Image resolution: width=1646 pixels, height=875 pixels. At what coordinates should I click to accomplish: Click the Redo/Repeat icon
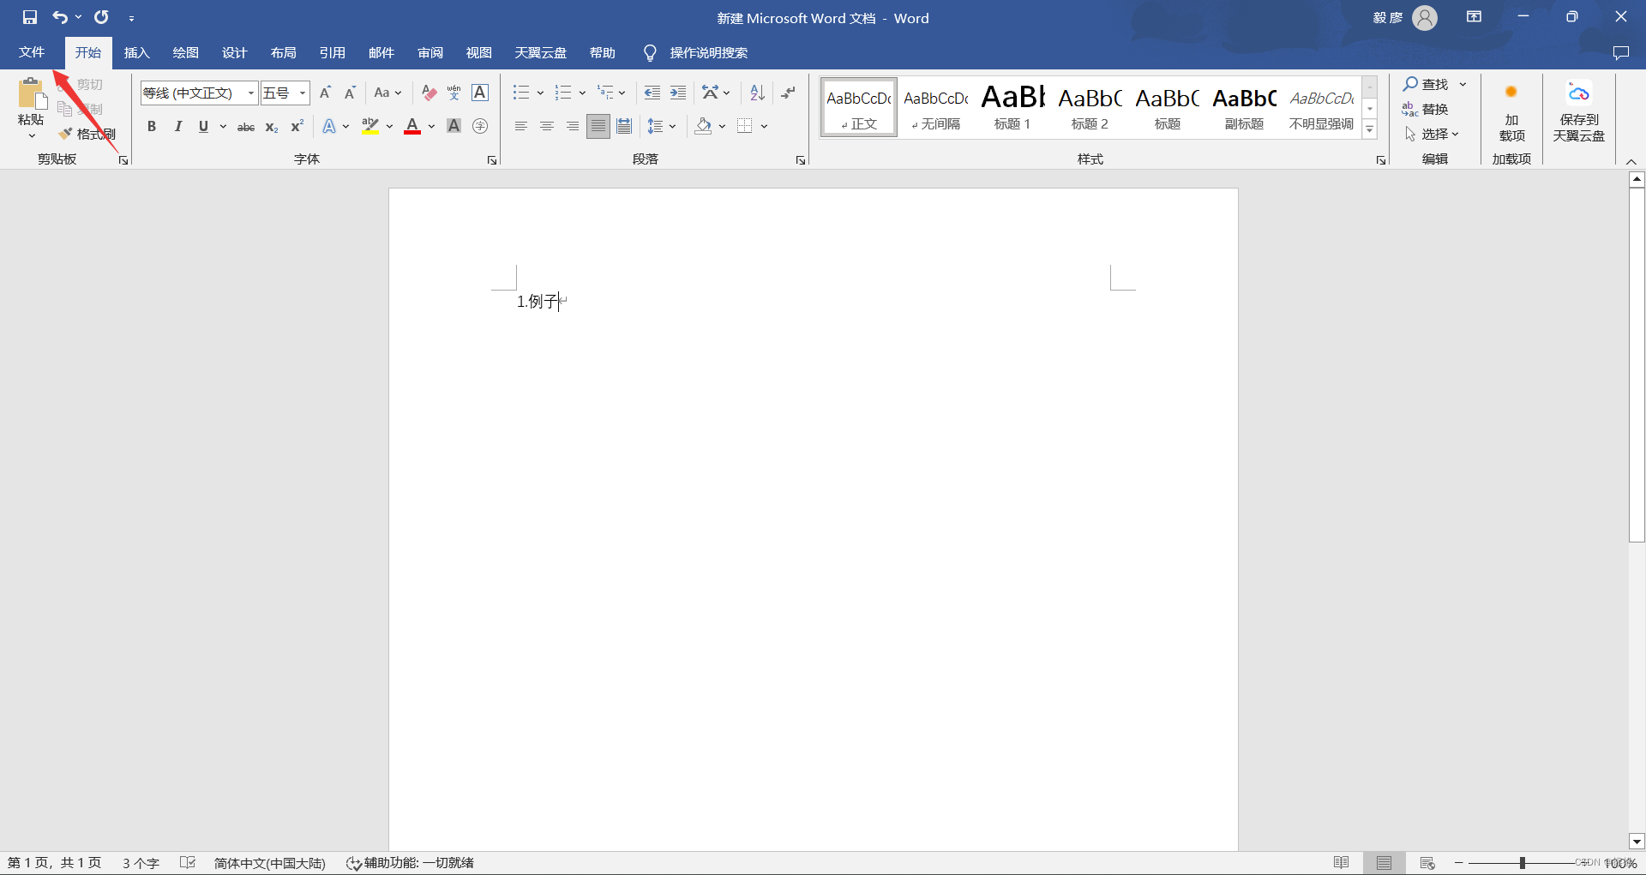101,17
